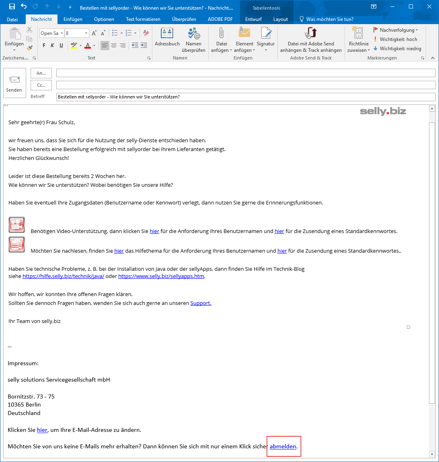Toggle italic (K) formatting

coord(53,45)
